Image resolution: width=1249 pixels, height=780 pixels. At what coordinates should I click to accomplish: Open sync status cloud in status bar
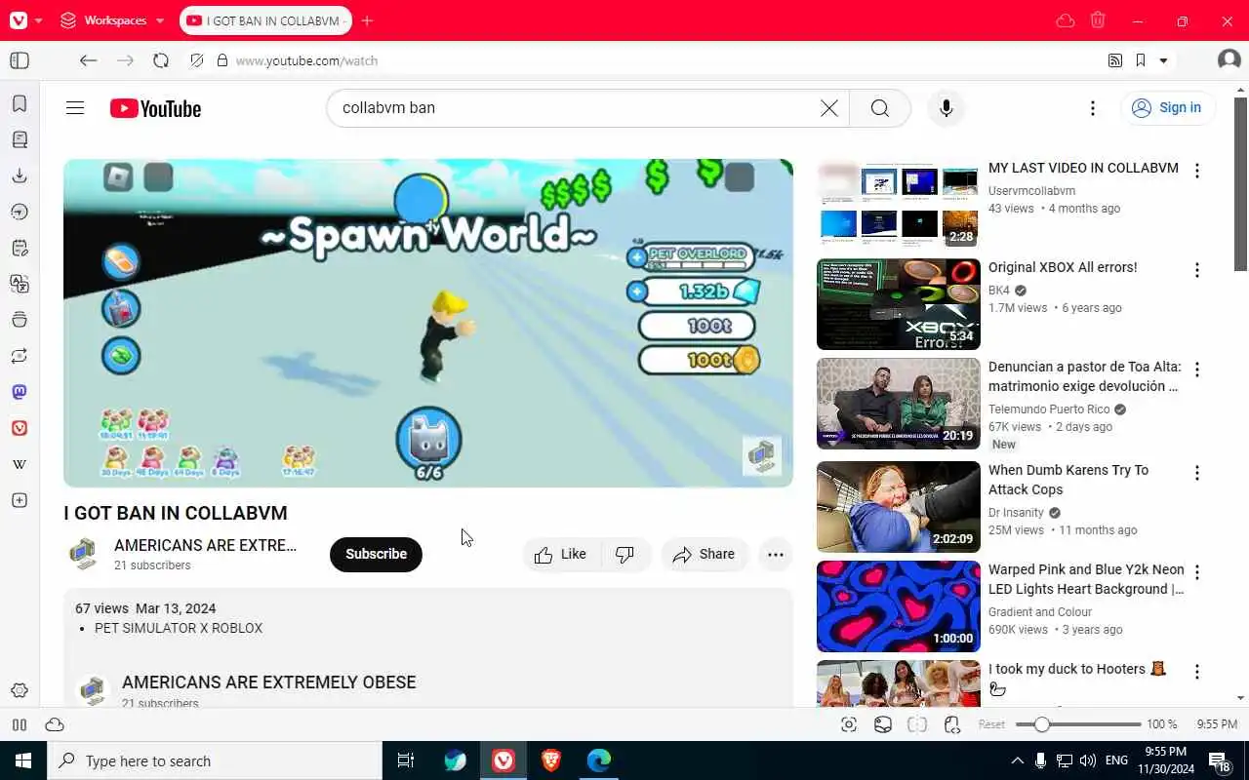[x=55, y=724]
